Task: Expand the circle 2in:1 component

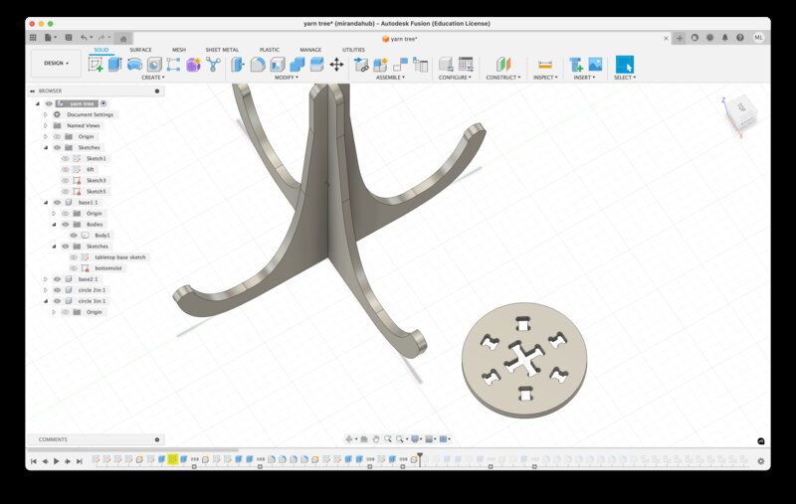Action: tap(45, 289)
